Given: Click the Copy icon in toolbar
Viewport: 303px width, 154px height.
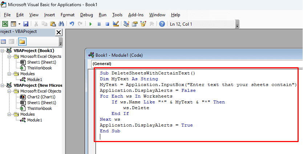Looking at the screenshot, I should [x=44, y=24].
